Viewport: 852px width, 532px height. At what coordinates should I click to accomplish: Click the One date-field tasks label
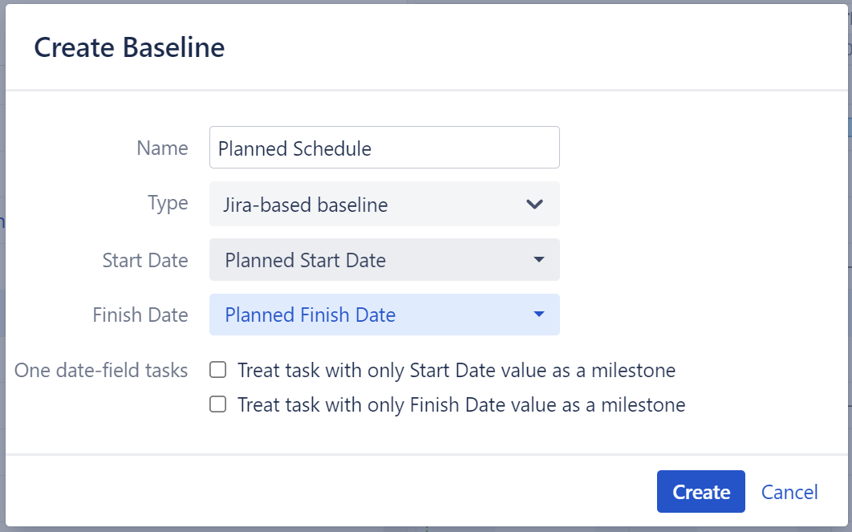click(101, 370)
